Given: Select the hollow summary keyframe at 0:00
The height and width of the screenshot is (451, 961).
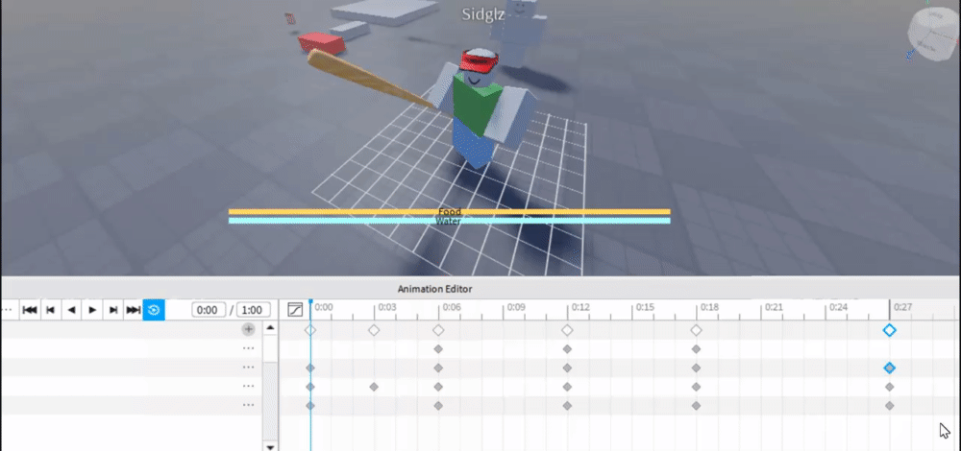Looking at the screenshot, I should (x=310, y=330).
